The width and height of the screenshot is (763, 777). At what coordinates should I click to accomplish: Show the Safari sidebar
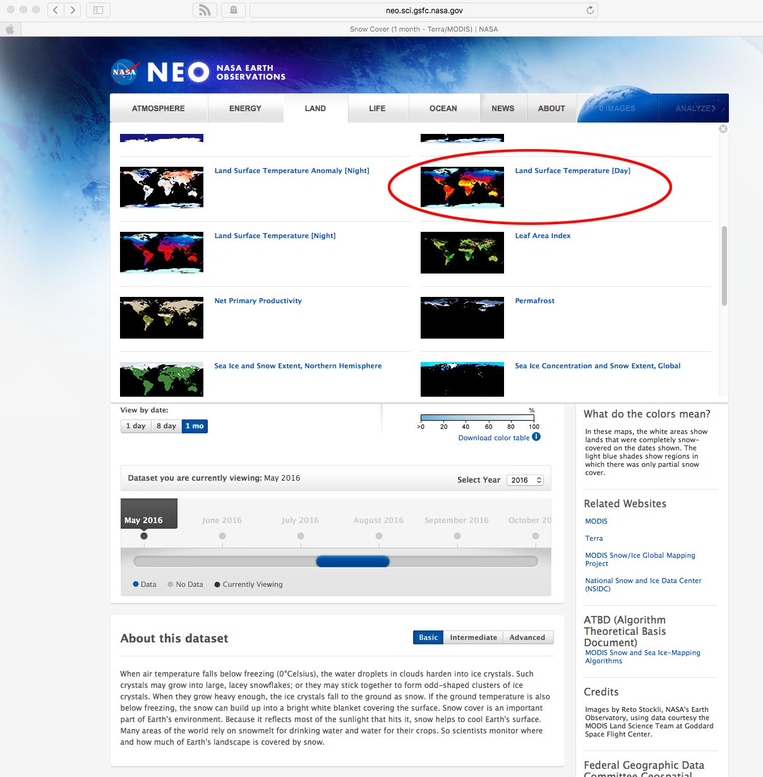click(x=98, y=10)
